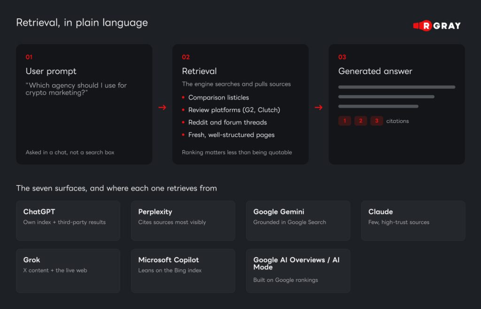Screen dimensions: 481x309
Task: Click the "citations" label
Action: [x=397, y=121]
